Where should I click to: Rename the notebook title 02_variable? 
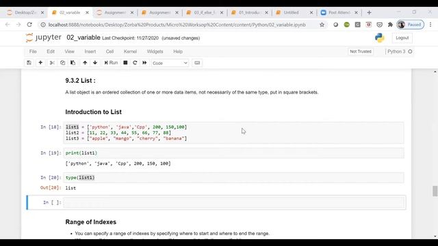[83, 38]
